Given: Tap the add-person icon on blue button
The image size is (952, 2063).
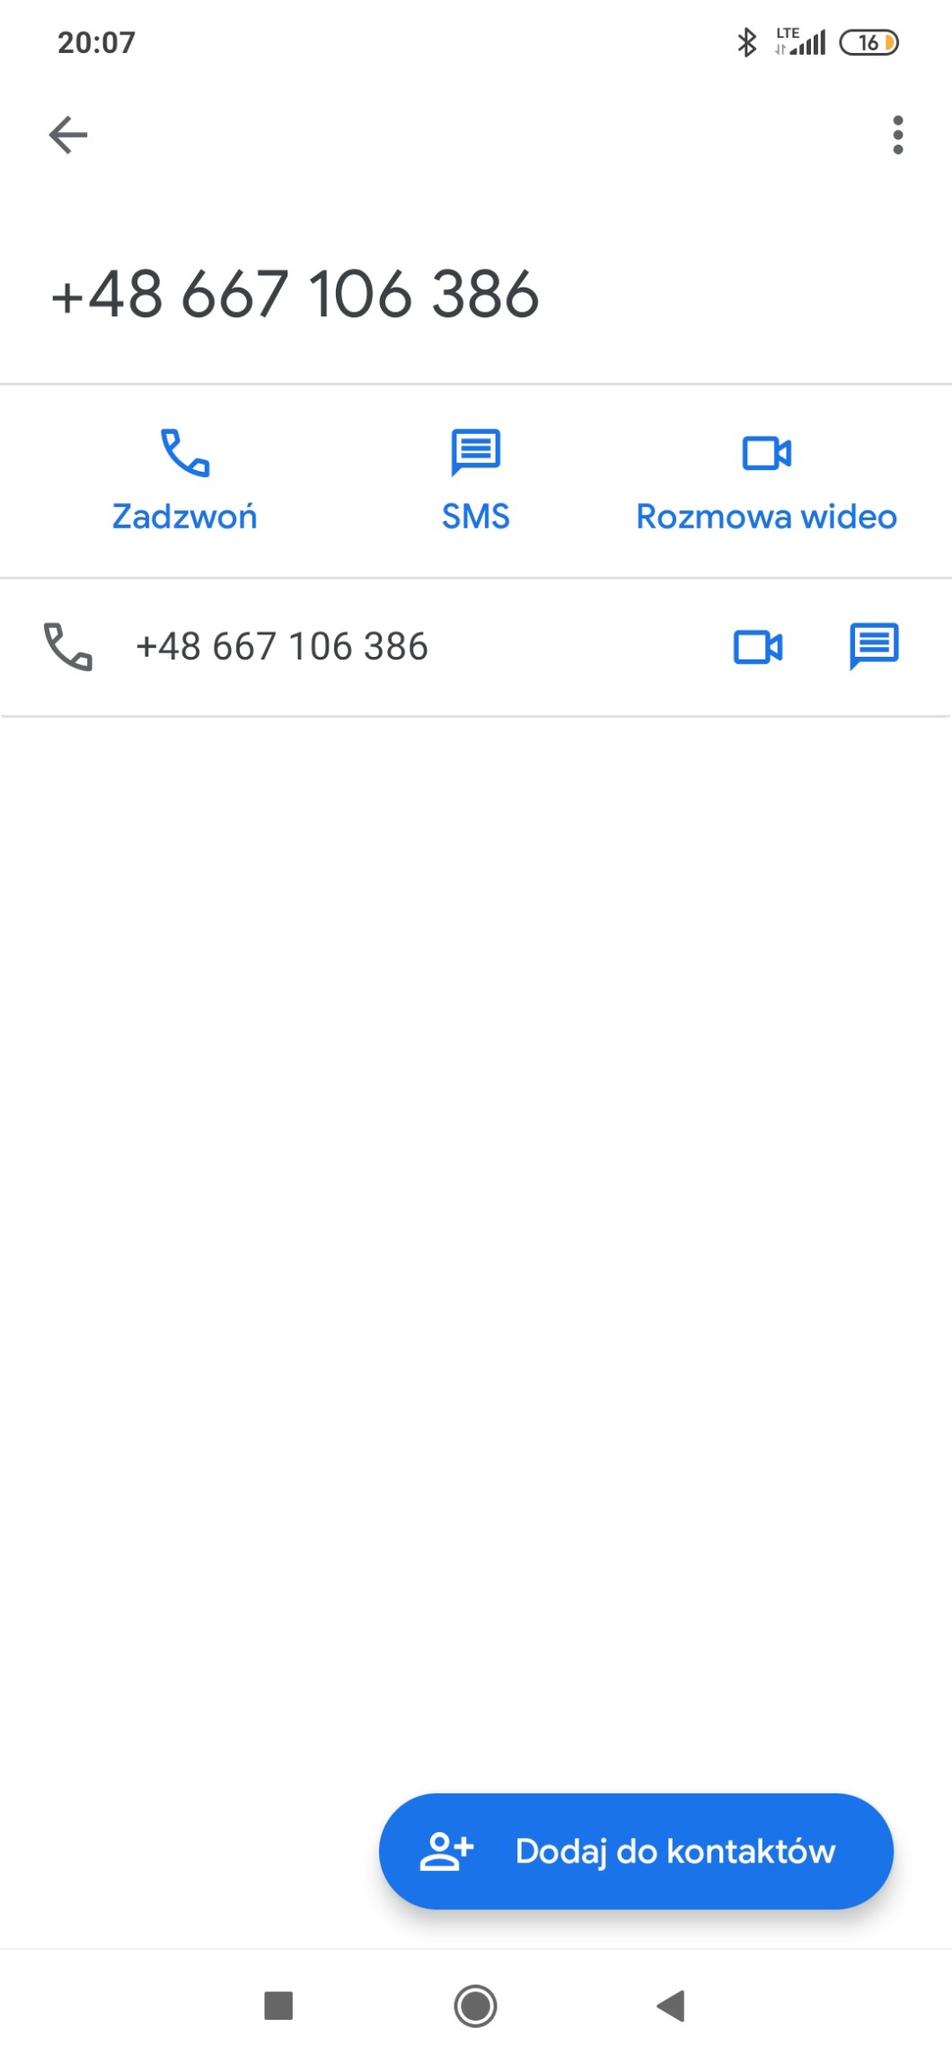Looking at the screenshot, I should pos(446,1851).
